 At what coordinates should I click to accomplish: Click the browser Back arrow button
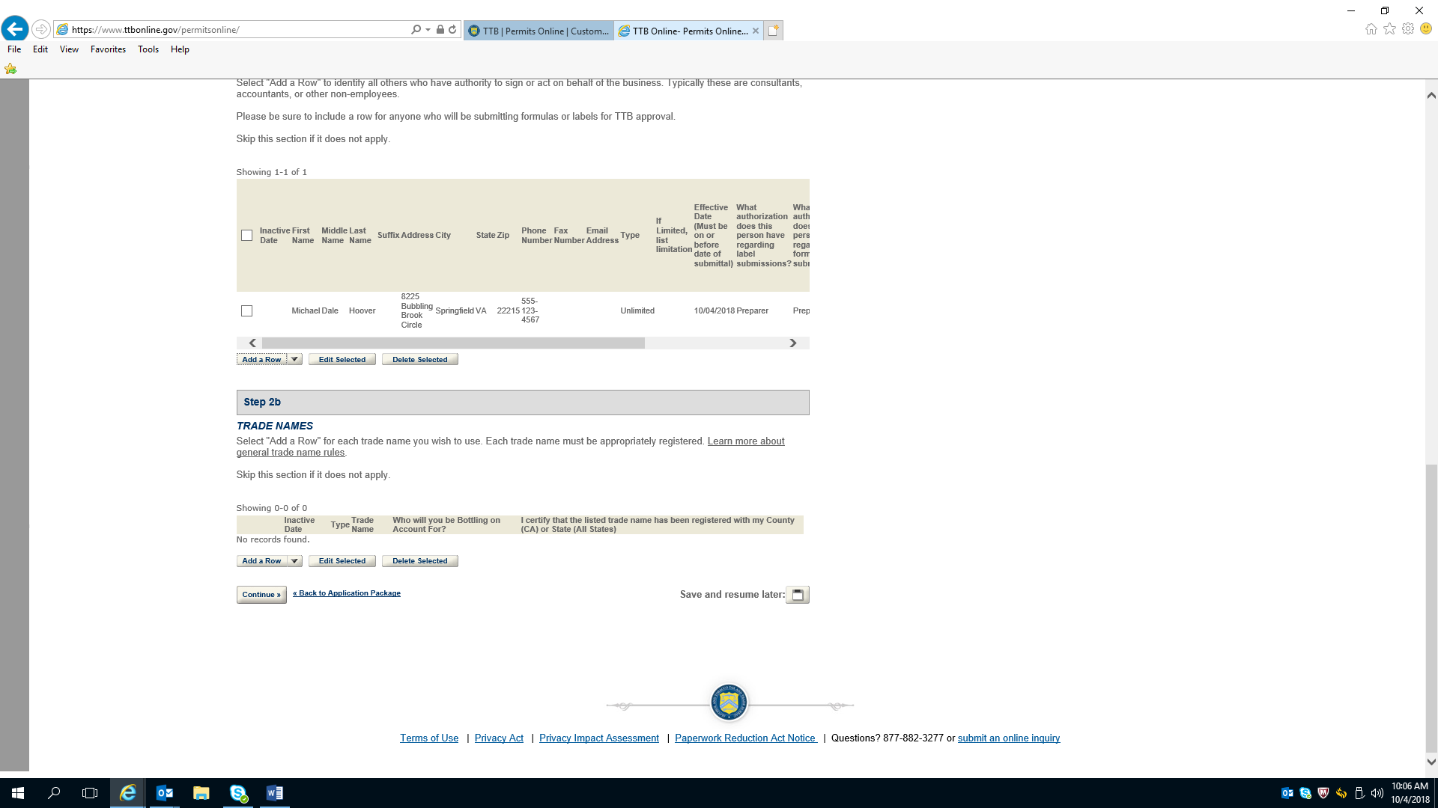pyautogui.click(x=15, y=29)
